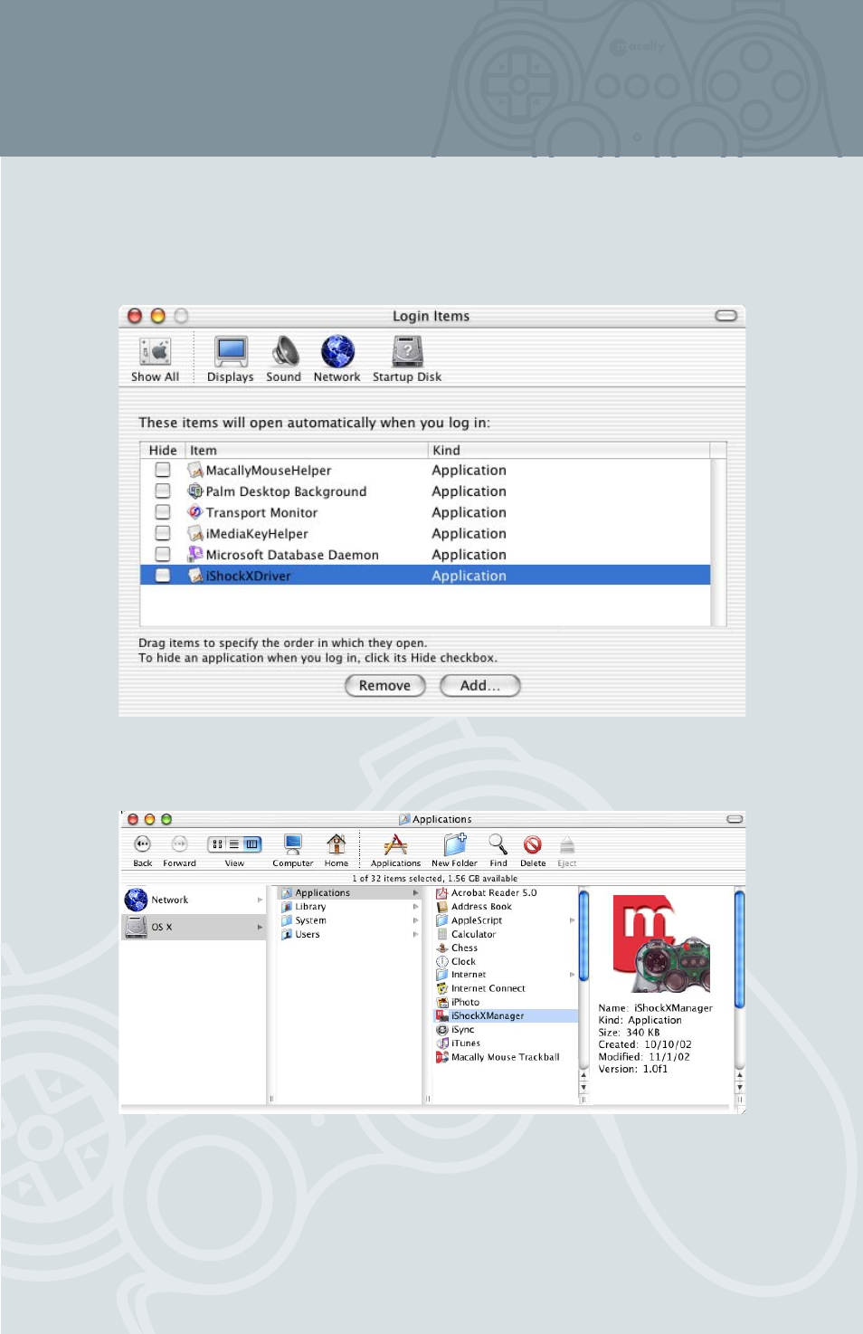Expand the AppleScript folder arrow

click(572, 920)
